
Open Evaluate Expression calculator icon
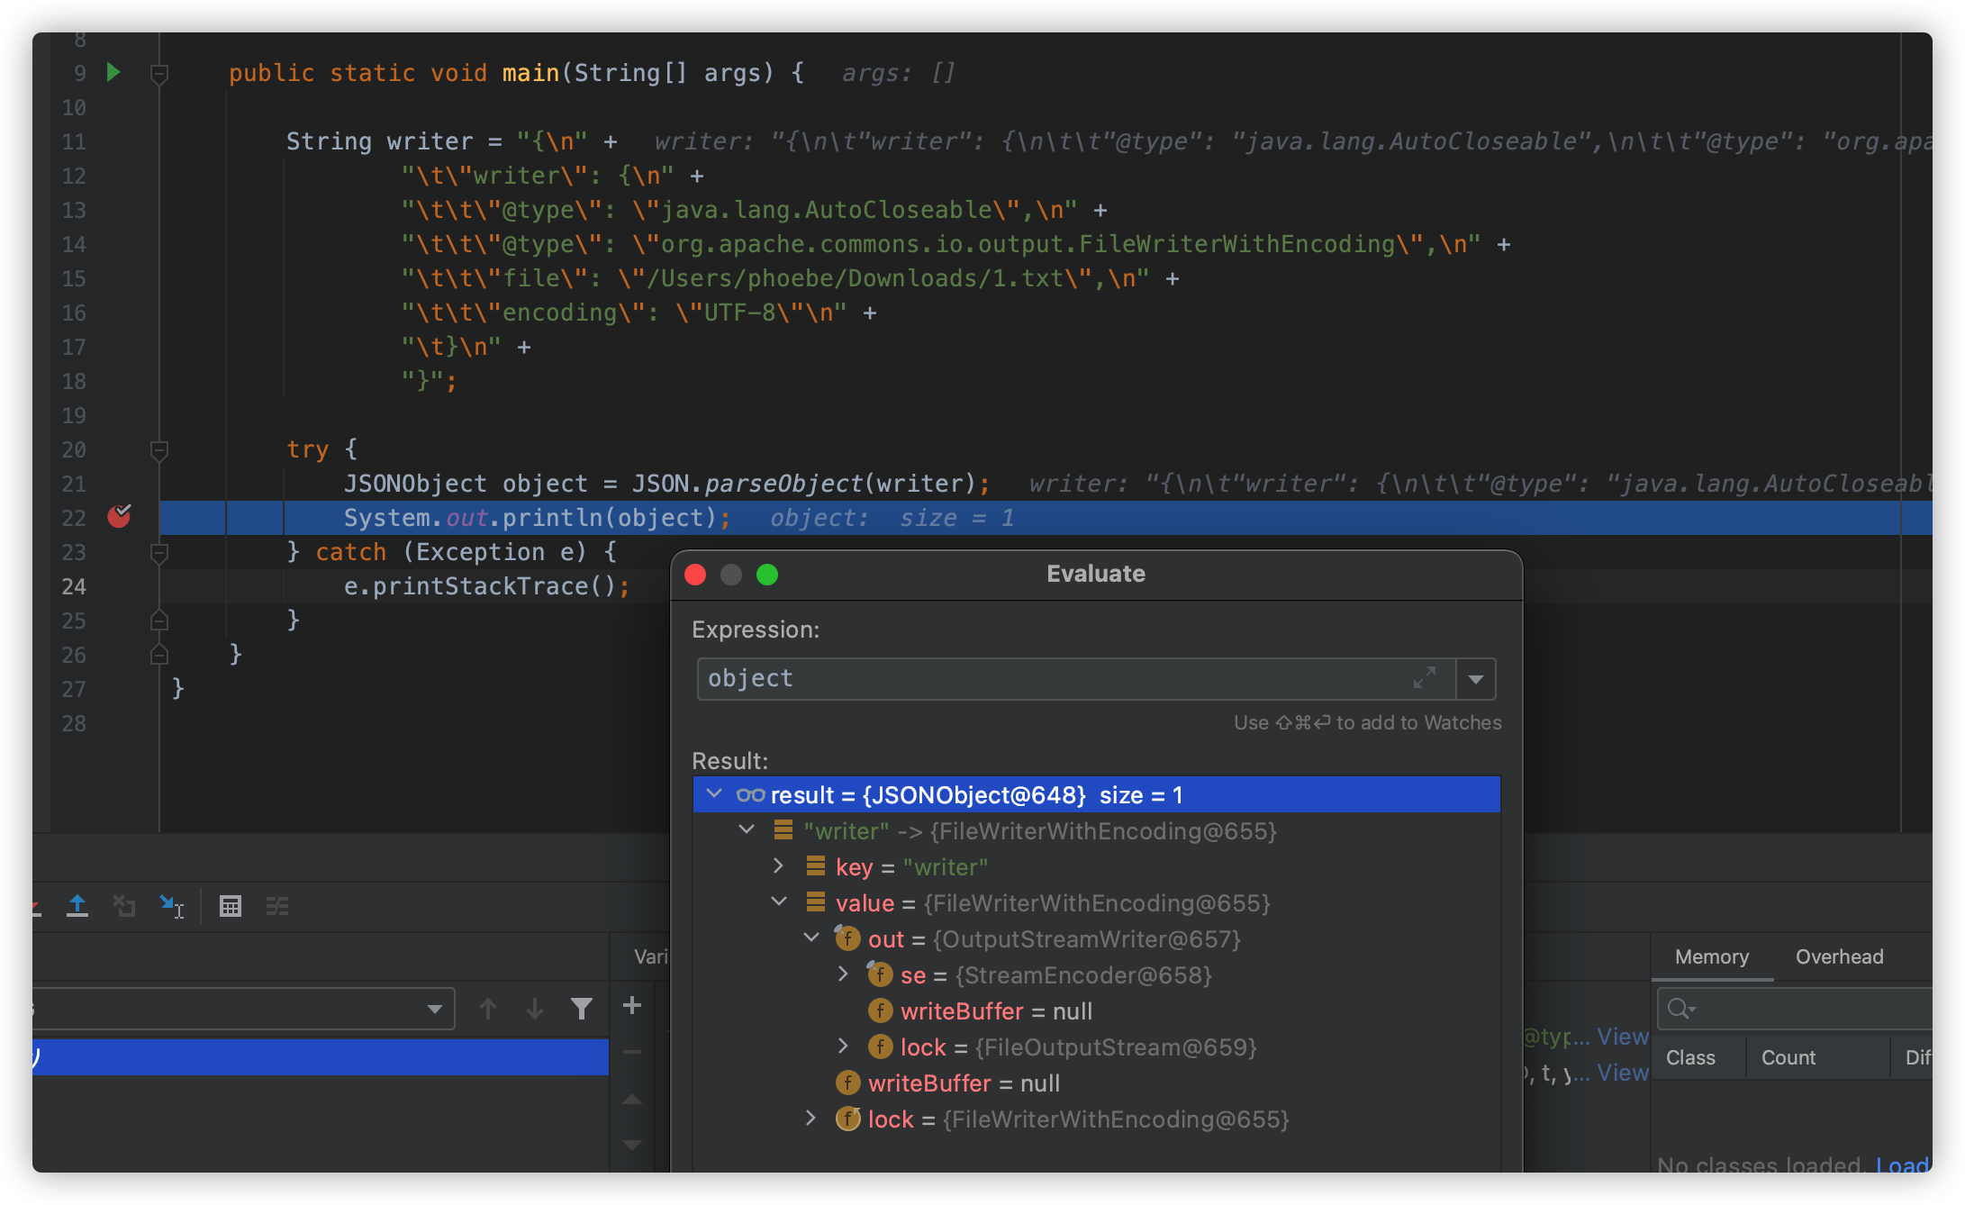pos(231,906)
